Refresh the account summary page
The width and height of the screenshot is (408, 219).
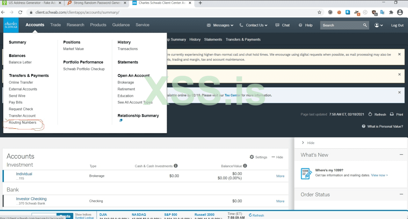377,114
